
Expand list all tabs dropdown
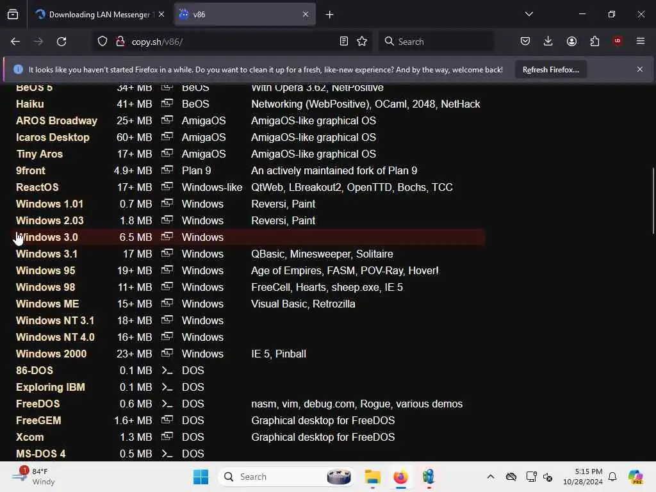tap(529, 14)
